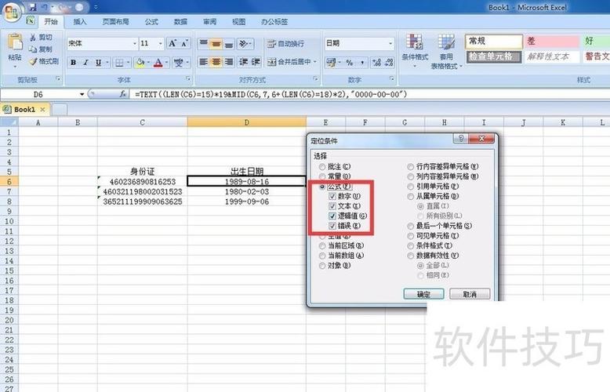Enable Wrap Text (自动换行)
Screen dimensions: 610x392
(285, 44)
